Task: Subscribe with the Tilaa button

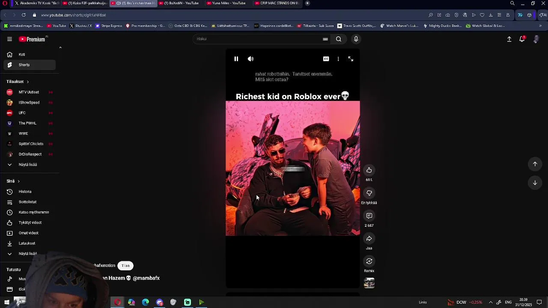Action: [125, 266]
